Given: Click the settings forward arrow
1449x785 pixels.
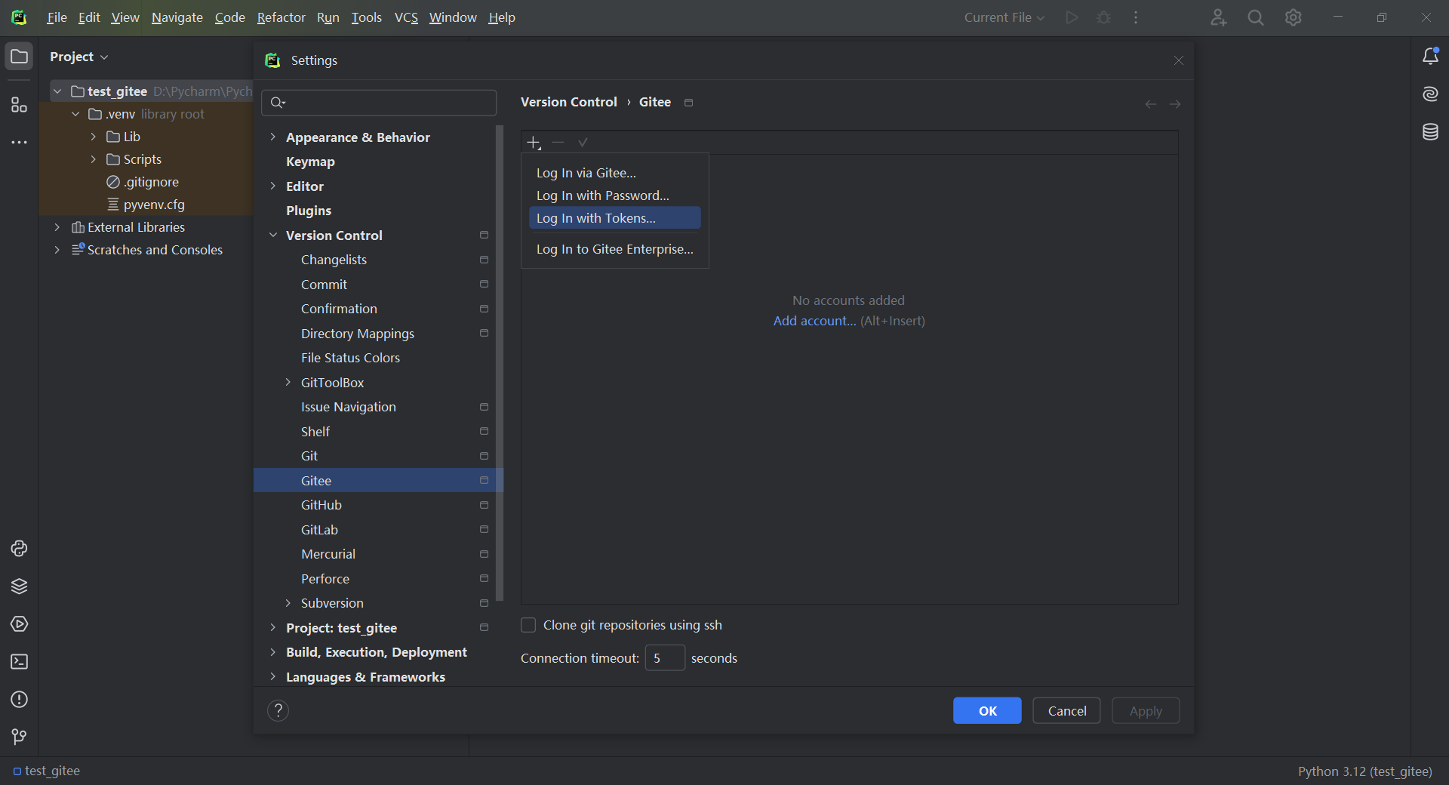Looking at the screenshot, I should click(x=1175, y=104).
